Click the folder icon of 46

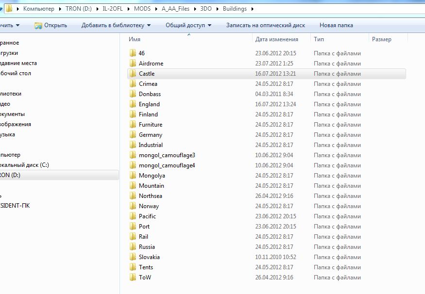[133, 53]
